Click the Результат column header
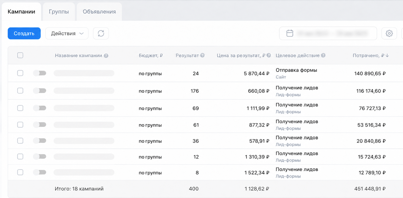Viewport: 403px width, 198px height. point(187,55)
